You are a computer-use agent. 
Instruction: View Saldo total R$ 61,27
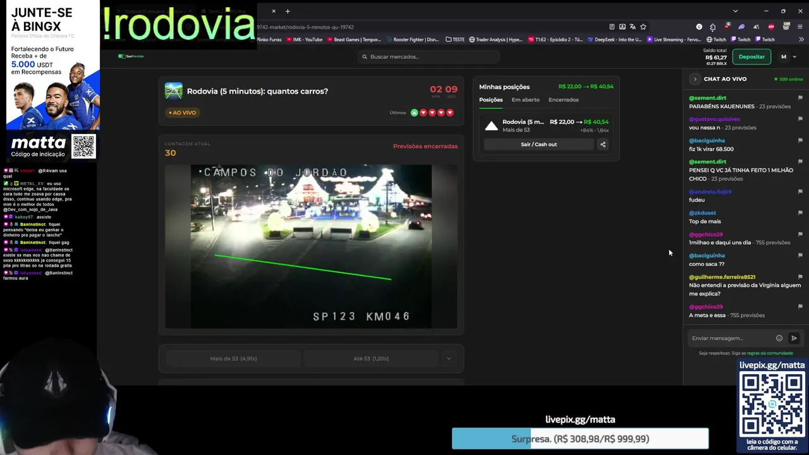(x=715, y=56)
